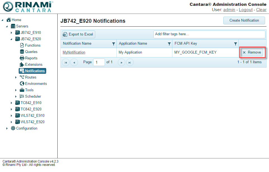The height and width of the screenshot is (172, 269).
Task: Go to the next page of results
Action: pyautogui.click(x=121, y=62)
